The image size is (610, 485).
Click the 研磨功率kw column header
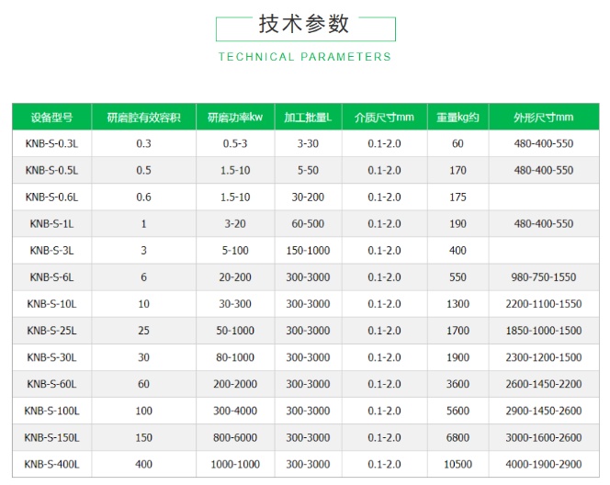(x=235, y=118)
